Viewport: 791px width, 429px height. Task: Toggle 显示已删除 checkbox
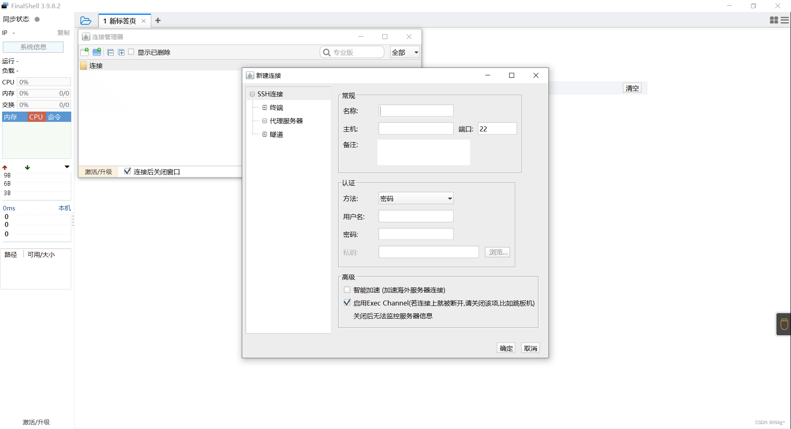(131, 52)
